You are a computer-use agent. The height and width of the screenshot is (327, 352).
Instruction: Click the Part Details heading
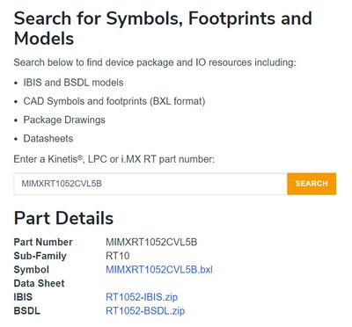pos(63,218)
